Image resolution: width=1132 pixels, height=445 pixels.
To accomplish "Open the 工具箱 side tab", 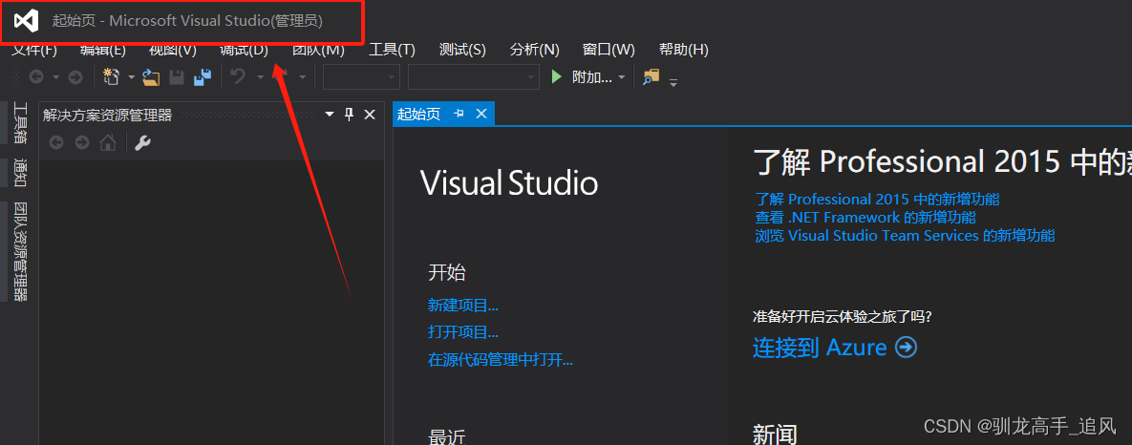I will coord(19,124).
